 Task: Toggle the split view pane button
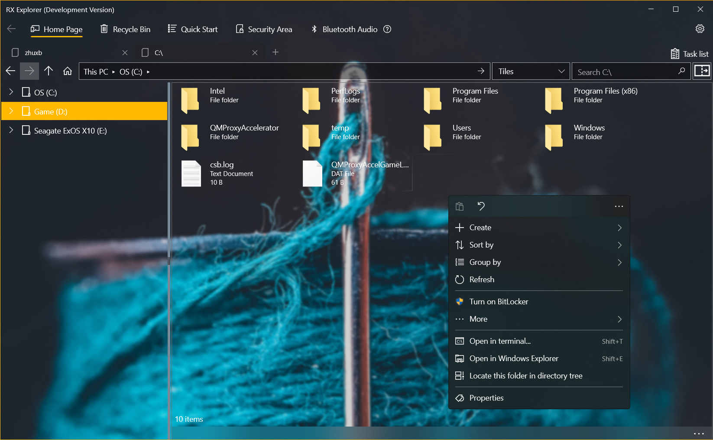click(702, 71)
